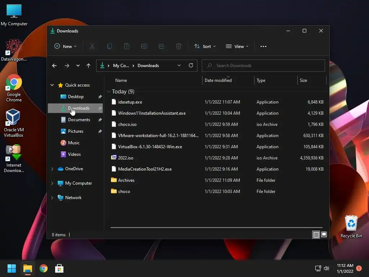The image size is (369, 277).
Task: Select choco.iso file
Action: (217, 124)
